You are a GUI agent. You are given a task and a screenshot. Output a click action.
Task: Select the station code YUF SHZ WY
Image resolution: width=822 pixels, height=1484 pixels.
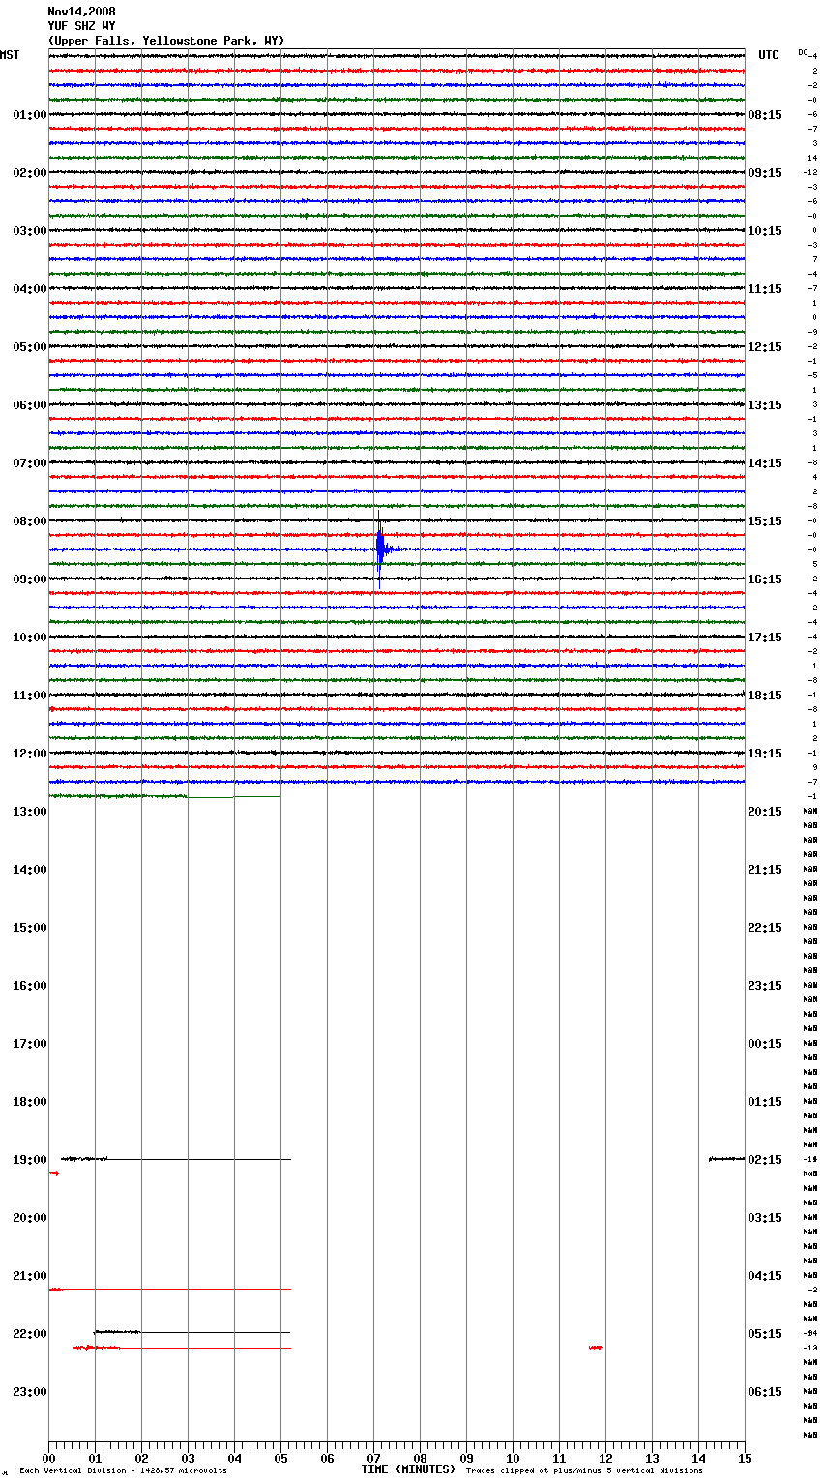pos(81,26)
